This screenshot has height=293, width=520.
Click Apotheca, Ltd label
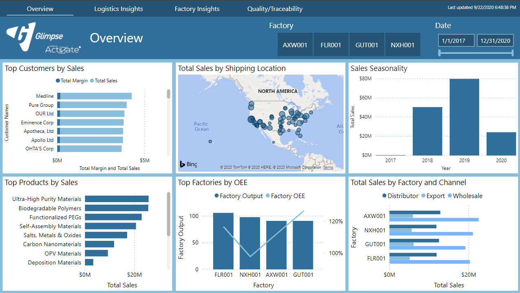(x=39, y=131)
